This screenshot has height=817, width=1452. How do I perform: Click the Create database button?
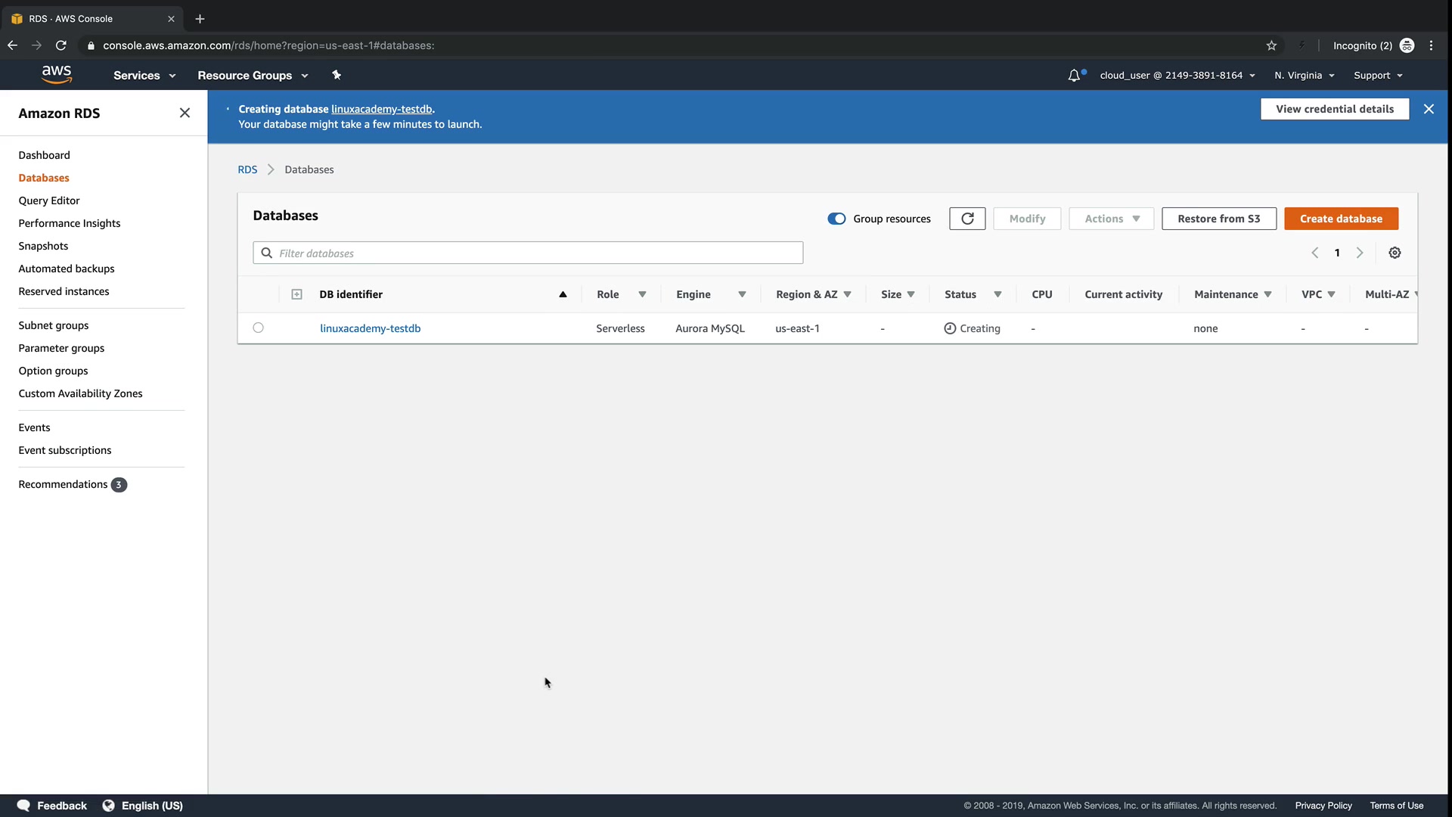tap(1341, 219)
